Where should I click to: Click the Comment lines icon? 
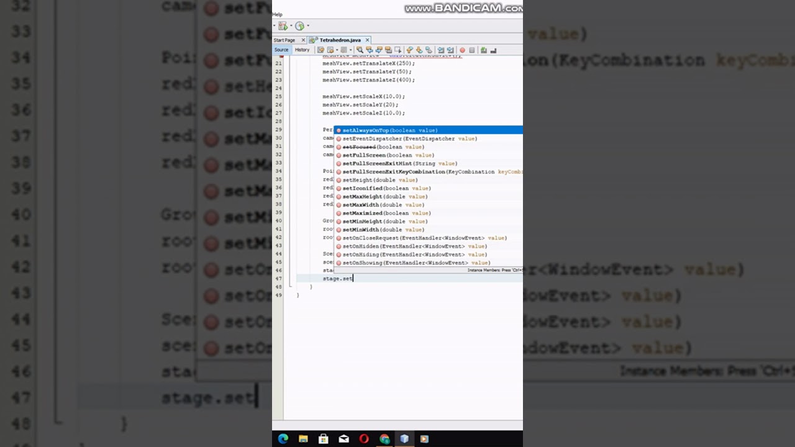[x=483, y=50]
